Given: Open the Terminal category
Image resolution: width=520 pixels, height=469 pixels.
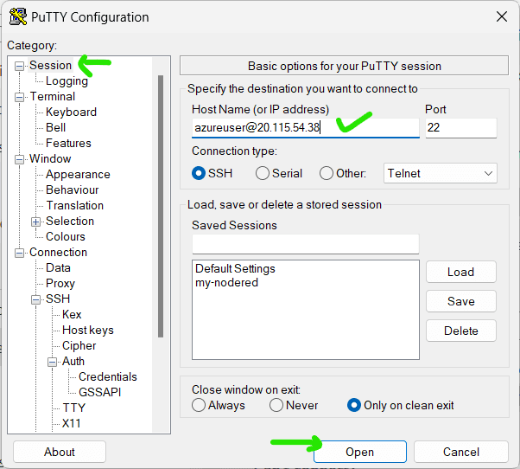Looking at the screenshot, I should [x=53, y=96].
